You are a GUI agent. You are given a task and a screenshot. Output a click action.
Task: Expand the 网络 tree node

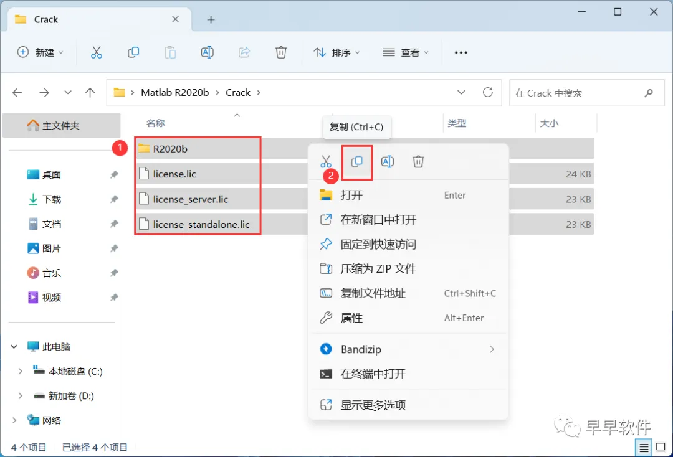click(x=14, y=420)
